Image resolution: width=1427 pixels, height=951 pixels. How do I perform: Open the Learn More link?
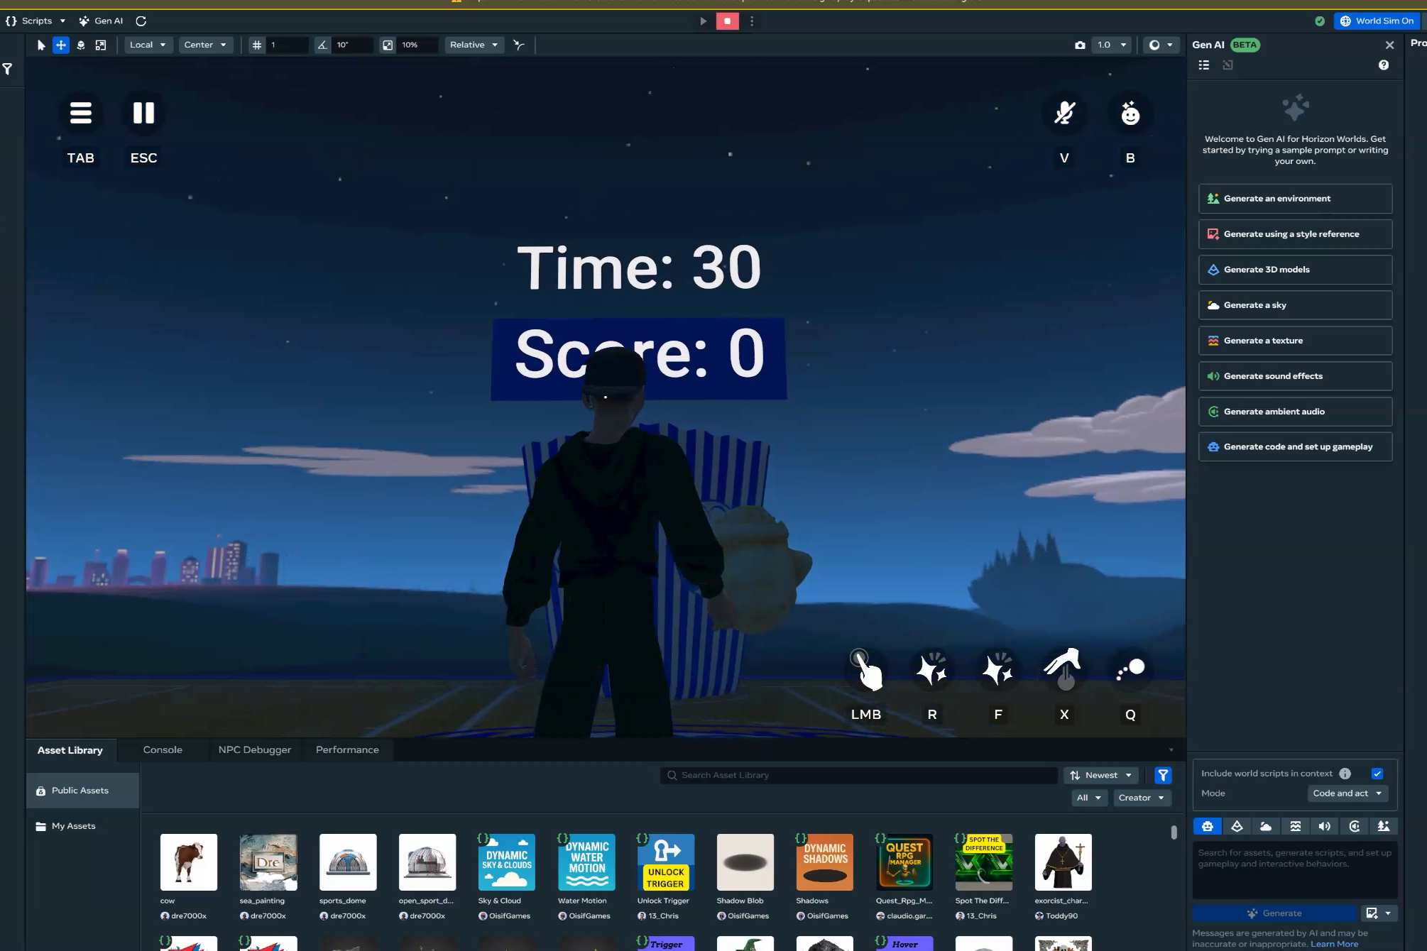(x=1334, y=944)
